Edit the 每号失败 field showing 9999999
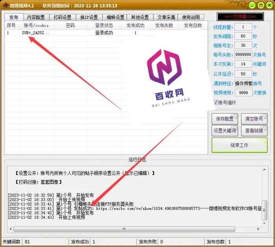 coord(243,54)
